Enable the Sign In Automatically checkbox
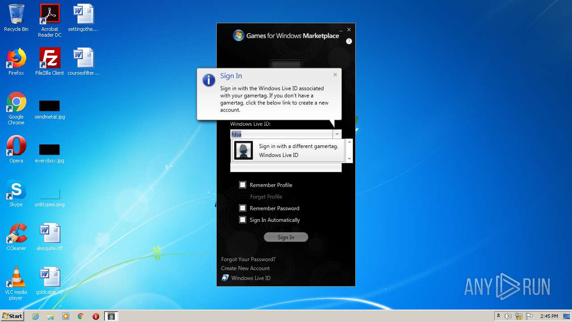Image resolution: width=572 pixels, height=322 pixels. tap(243, 220)
